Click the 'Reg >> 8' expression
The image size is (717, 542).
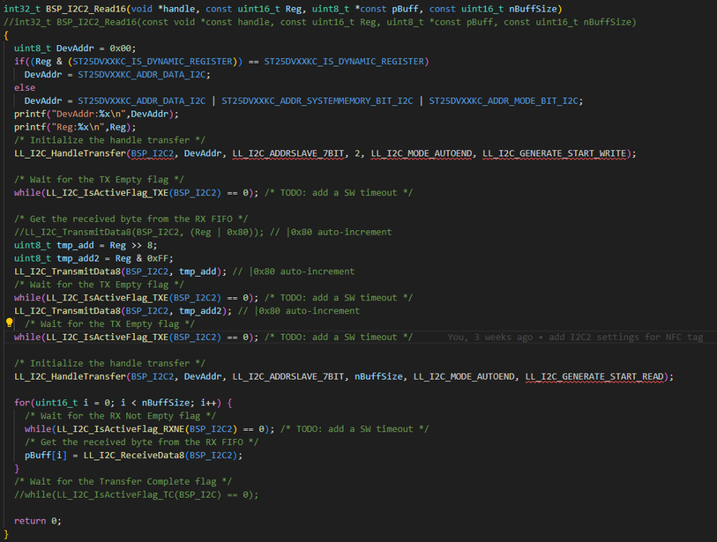pyautogui.click(x=133, y=245)
